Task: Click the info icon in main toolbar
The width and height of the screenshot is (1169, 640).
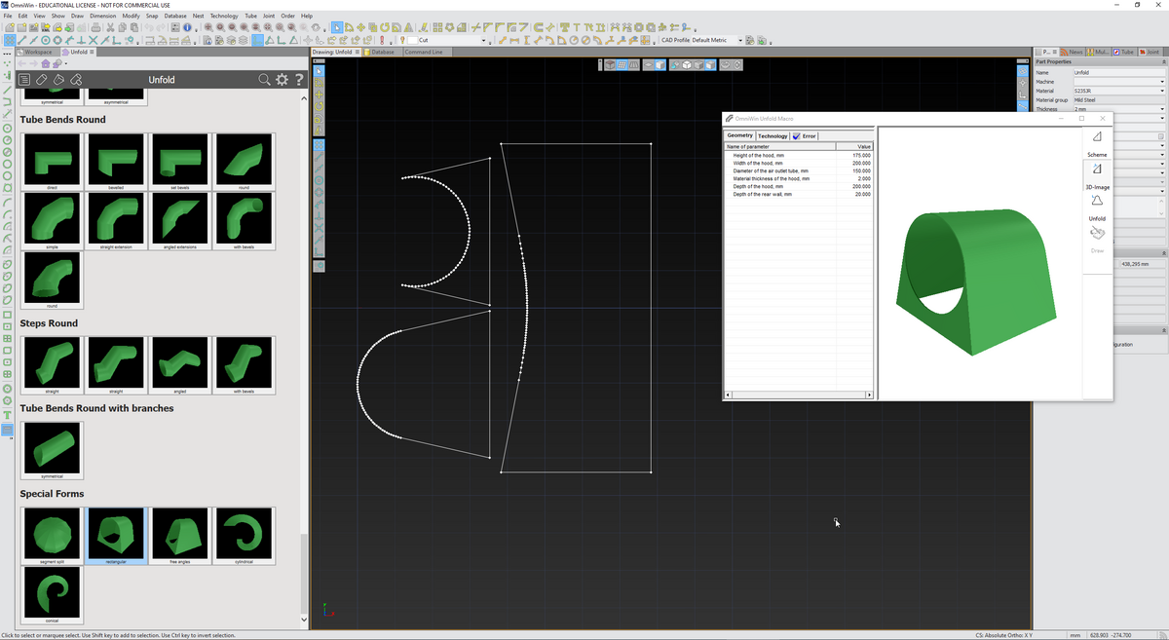Action: 185,28
